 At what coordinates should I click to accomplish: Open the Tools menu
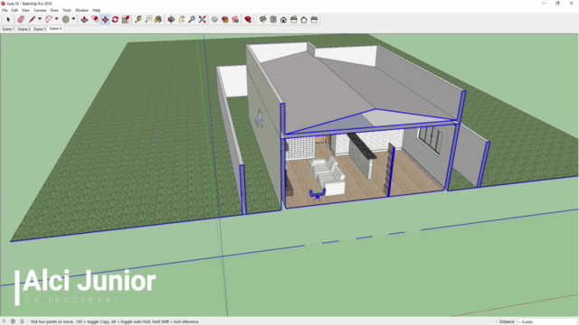pyautogui.click(x=67, y=10)
